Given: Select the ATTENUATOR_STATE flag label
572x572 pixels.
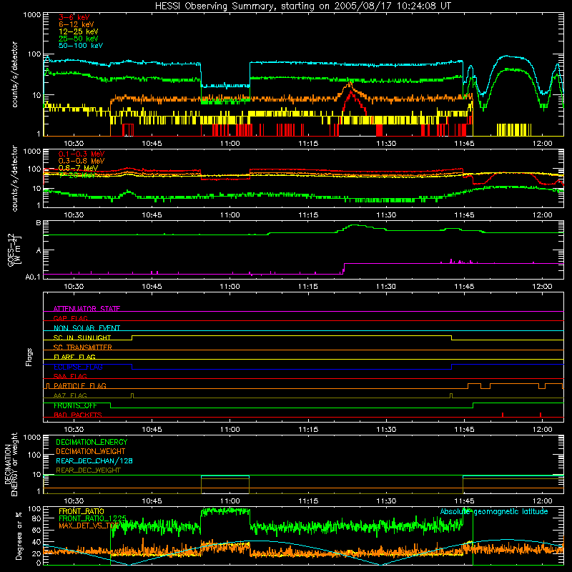Looking at the screenshot, I should coord(87,309).
